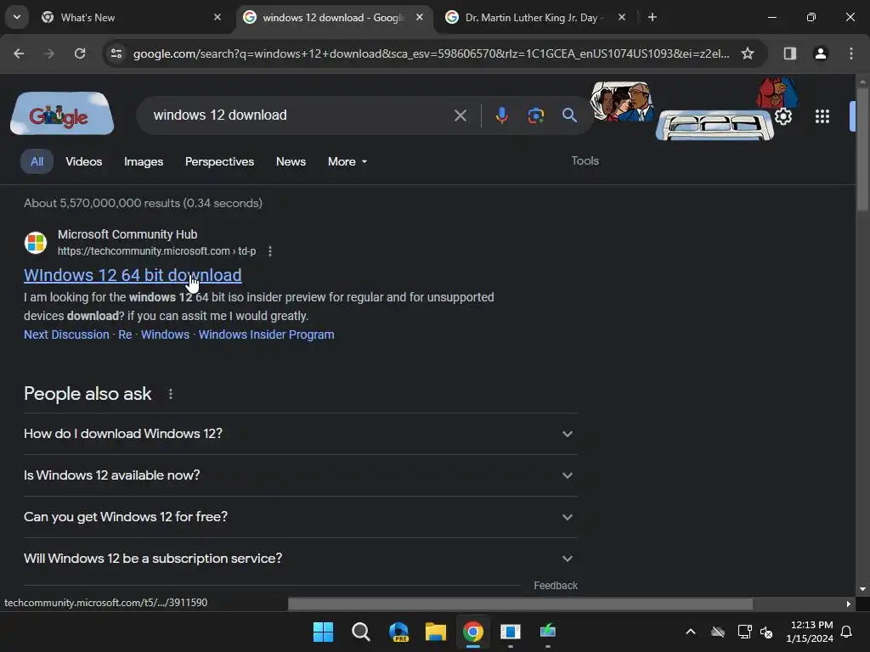Open the tab search dropdown
Image resolution: width=870 pixels, height=652 pixels.
tap(17, 17)
